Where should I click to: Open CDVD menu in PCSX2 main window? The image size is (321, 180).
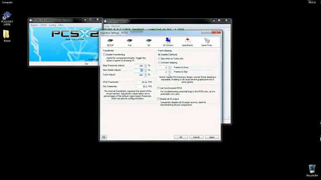(43, 25)
